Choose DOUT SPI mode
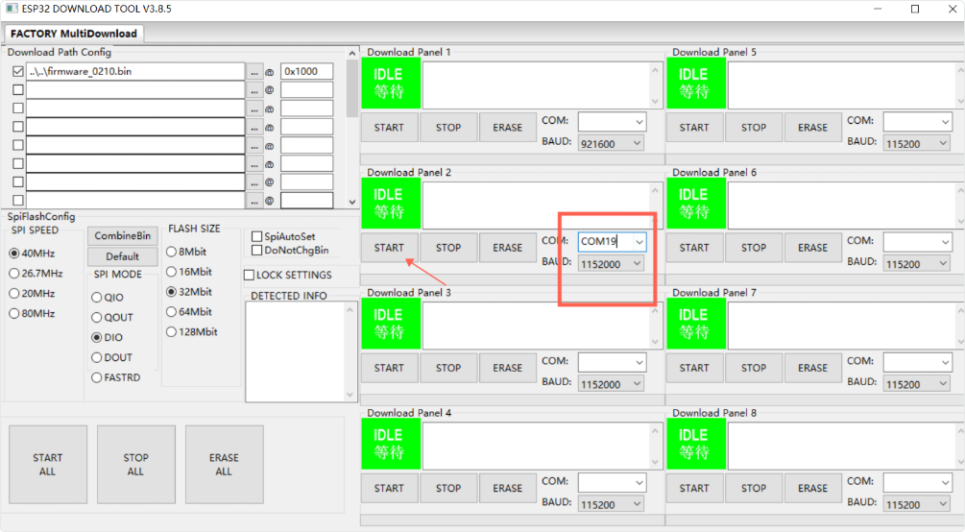 coord(97,358)
